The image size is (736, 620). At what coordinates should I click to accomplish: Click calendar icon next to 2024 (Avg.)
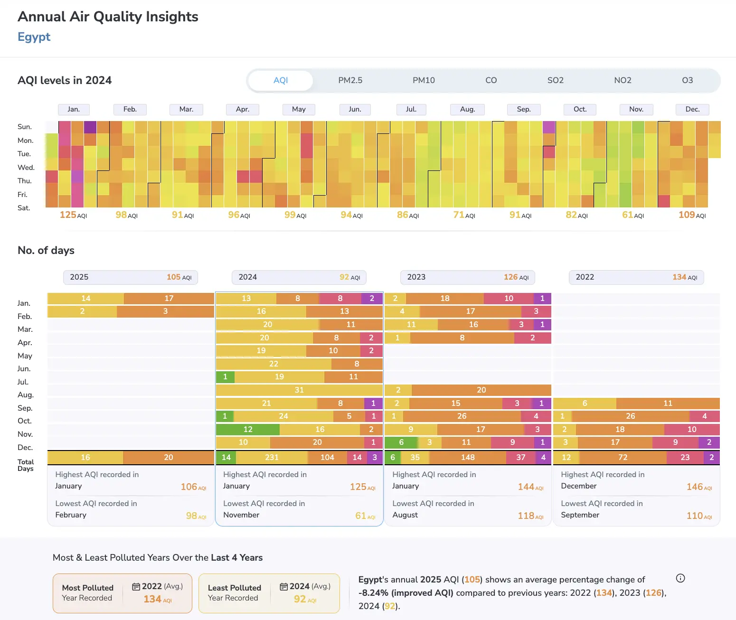point(283,587)
